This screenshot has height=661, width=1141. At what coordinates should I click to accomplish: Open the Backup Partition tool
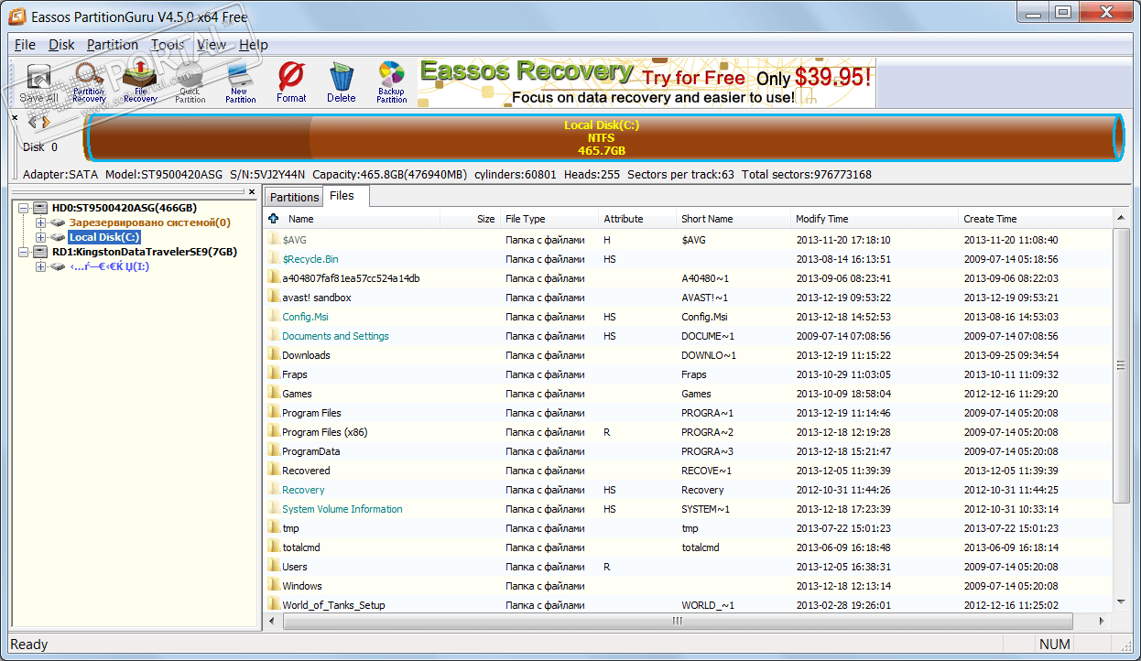(x=391, y=83)
